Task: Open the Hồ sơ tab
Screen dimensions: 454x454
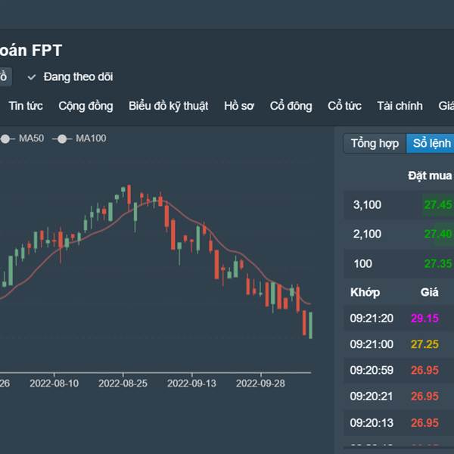Action: 239,106
